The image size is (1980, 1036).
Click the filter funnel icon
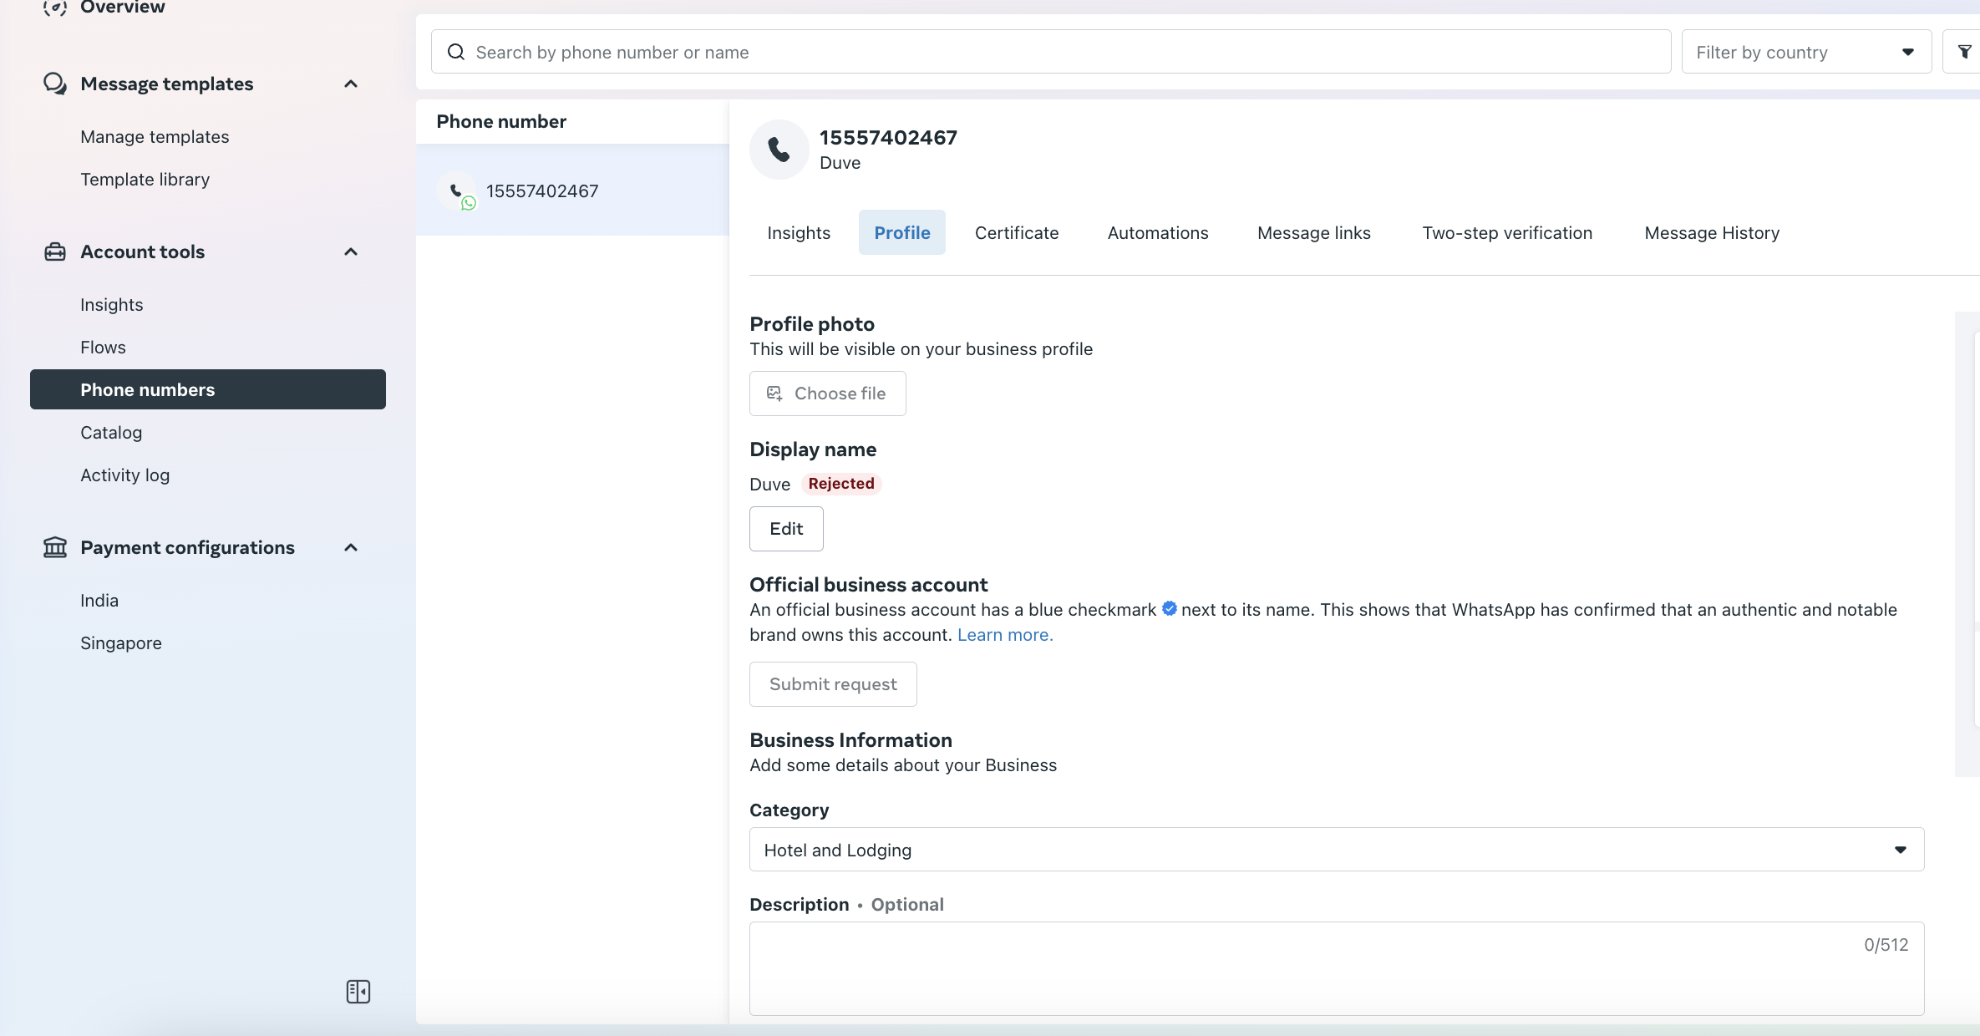pyautogui.click(x=1964, y=52)
